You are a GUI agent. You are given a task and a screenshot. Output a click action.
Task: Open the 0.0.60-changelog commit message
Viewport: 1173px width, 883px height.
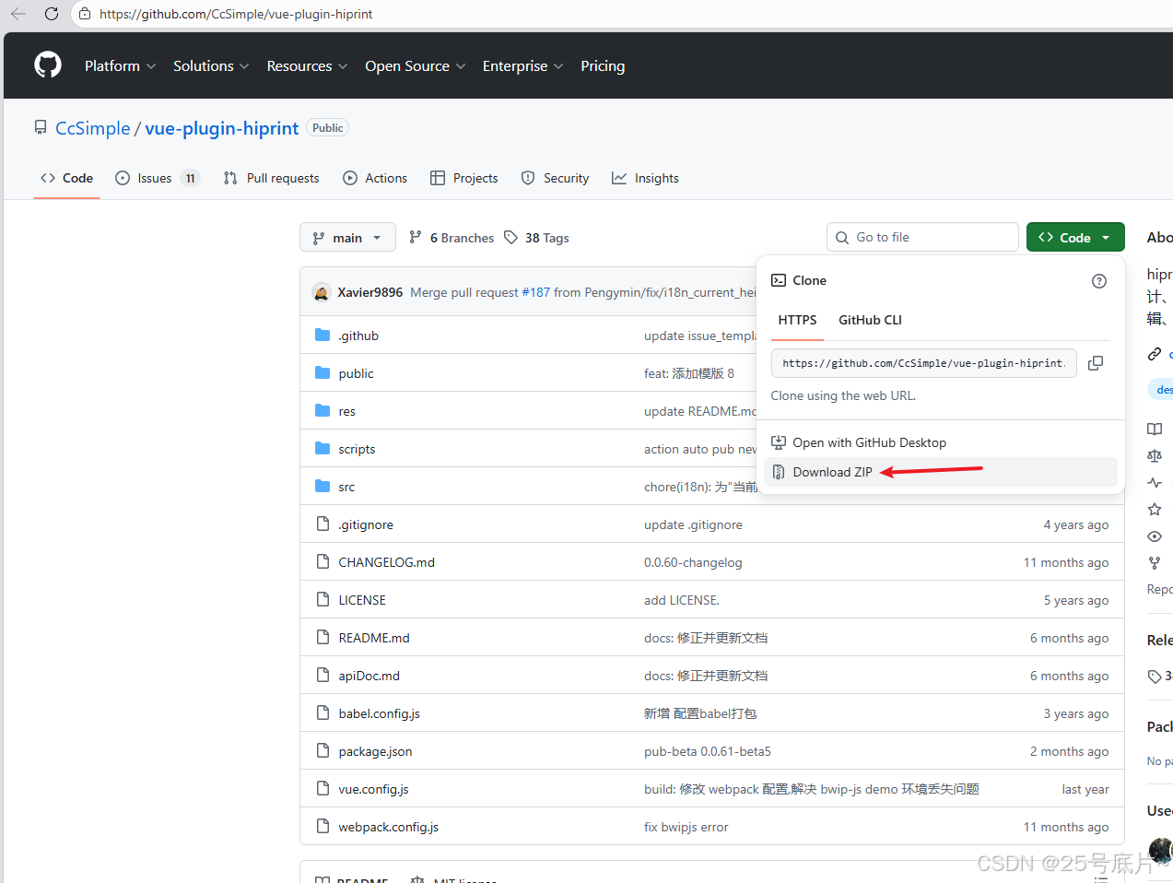pos(693,562)
